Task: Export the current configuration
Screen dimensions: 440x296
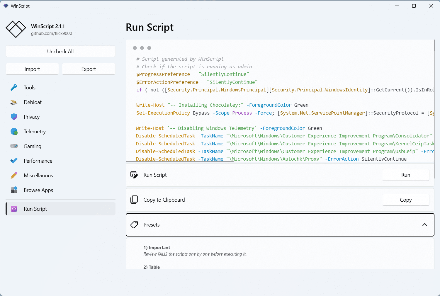Action: click(x=89, y=69)
